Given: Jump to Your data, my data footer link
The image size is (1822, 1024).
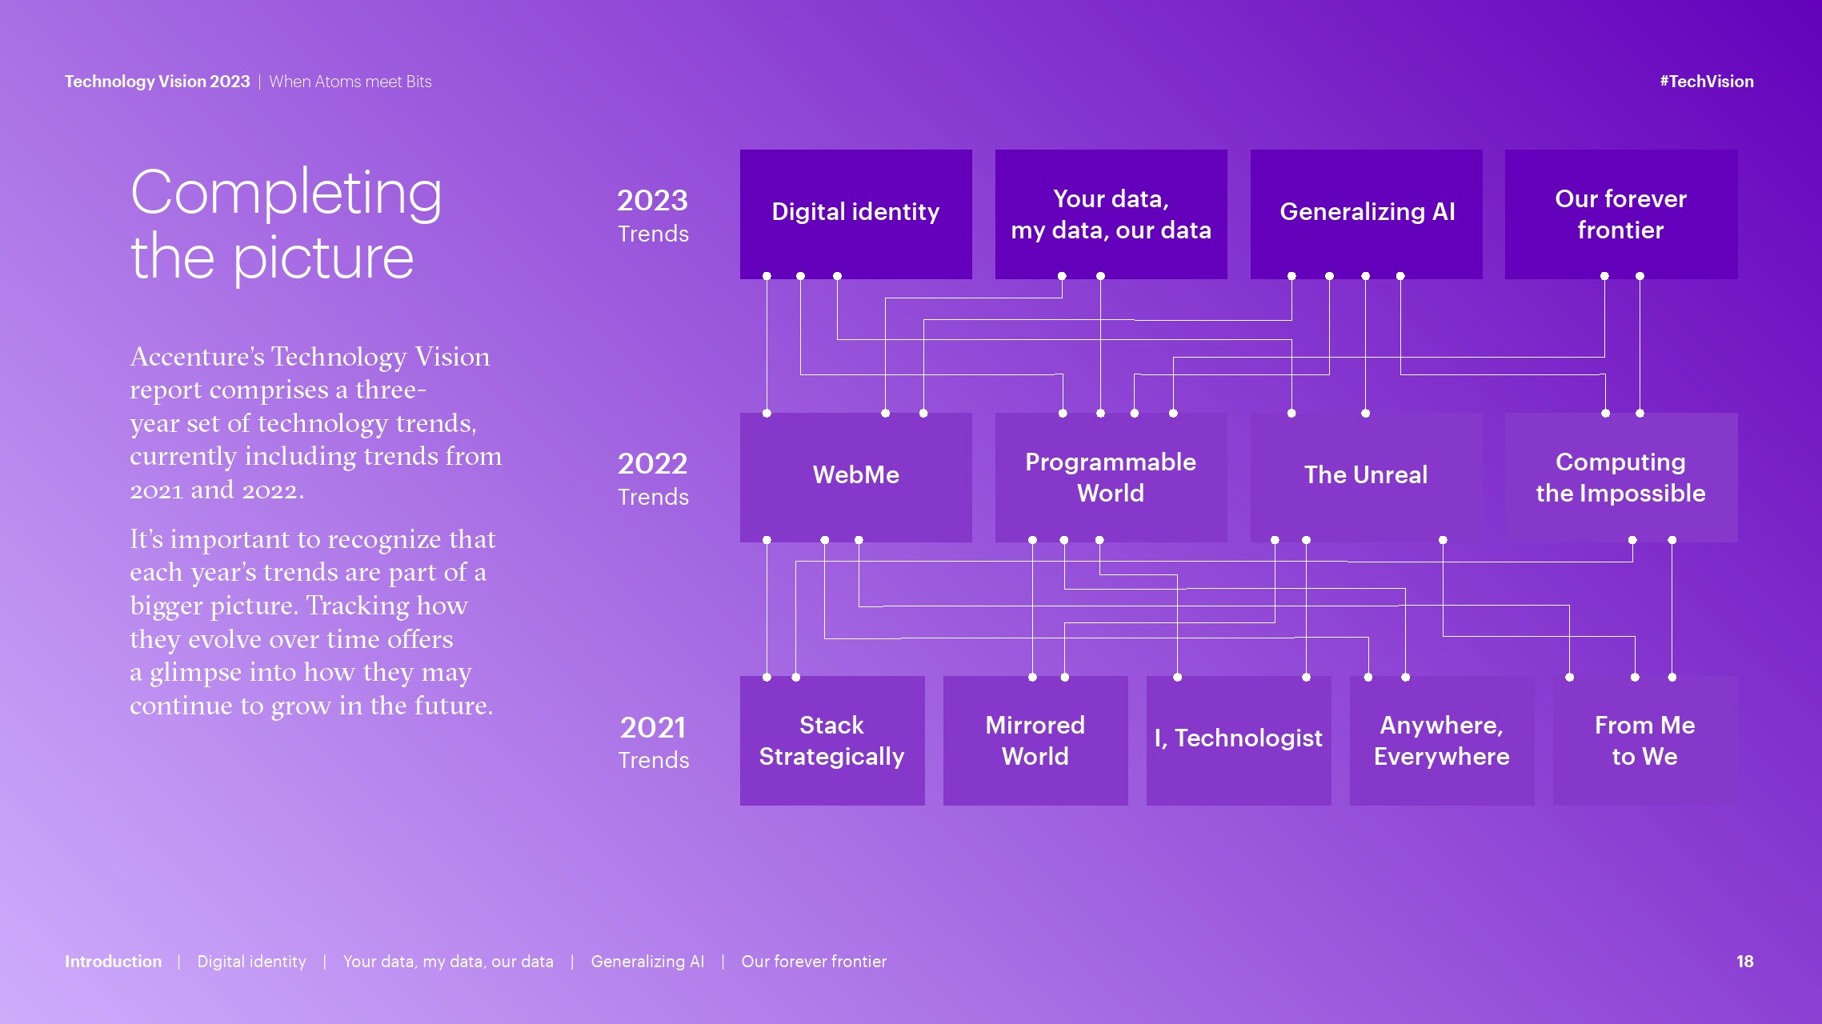Looking at the screenshot, I should [448, 962].
